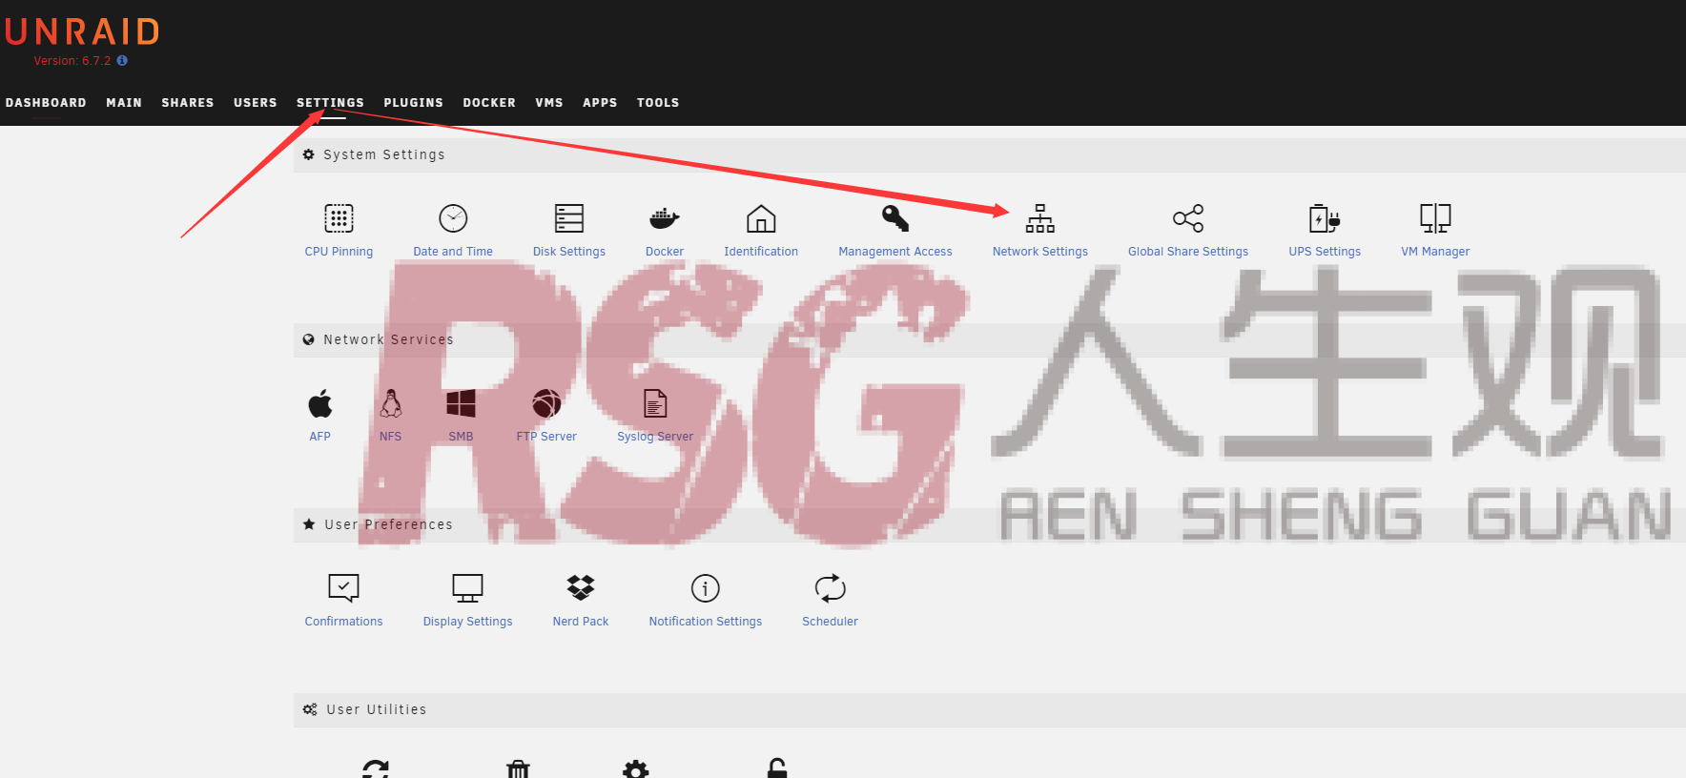Image resolution: width=1686 pixels, height=778 pixels.
Task: Select the Settings tab
Action: coord(330,103)
